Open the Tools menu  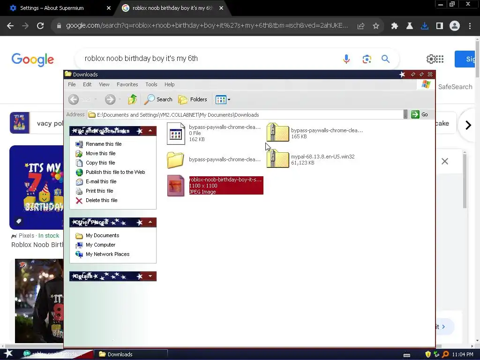pos(151,84)
